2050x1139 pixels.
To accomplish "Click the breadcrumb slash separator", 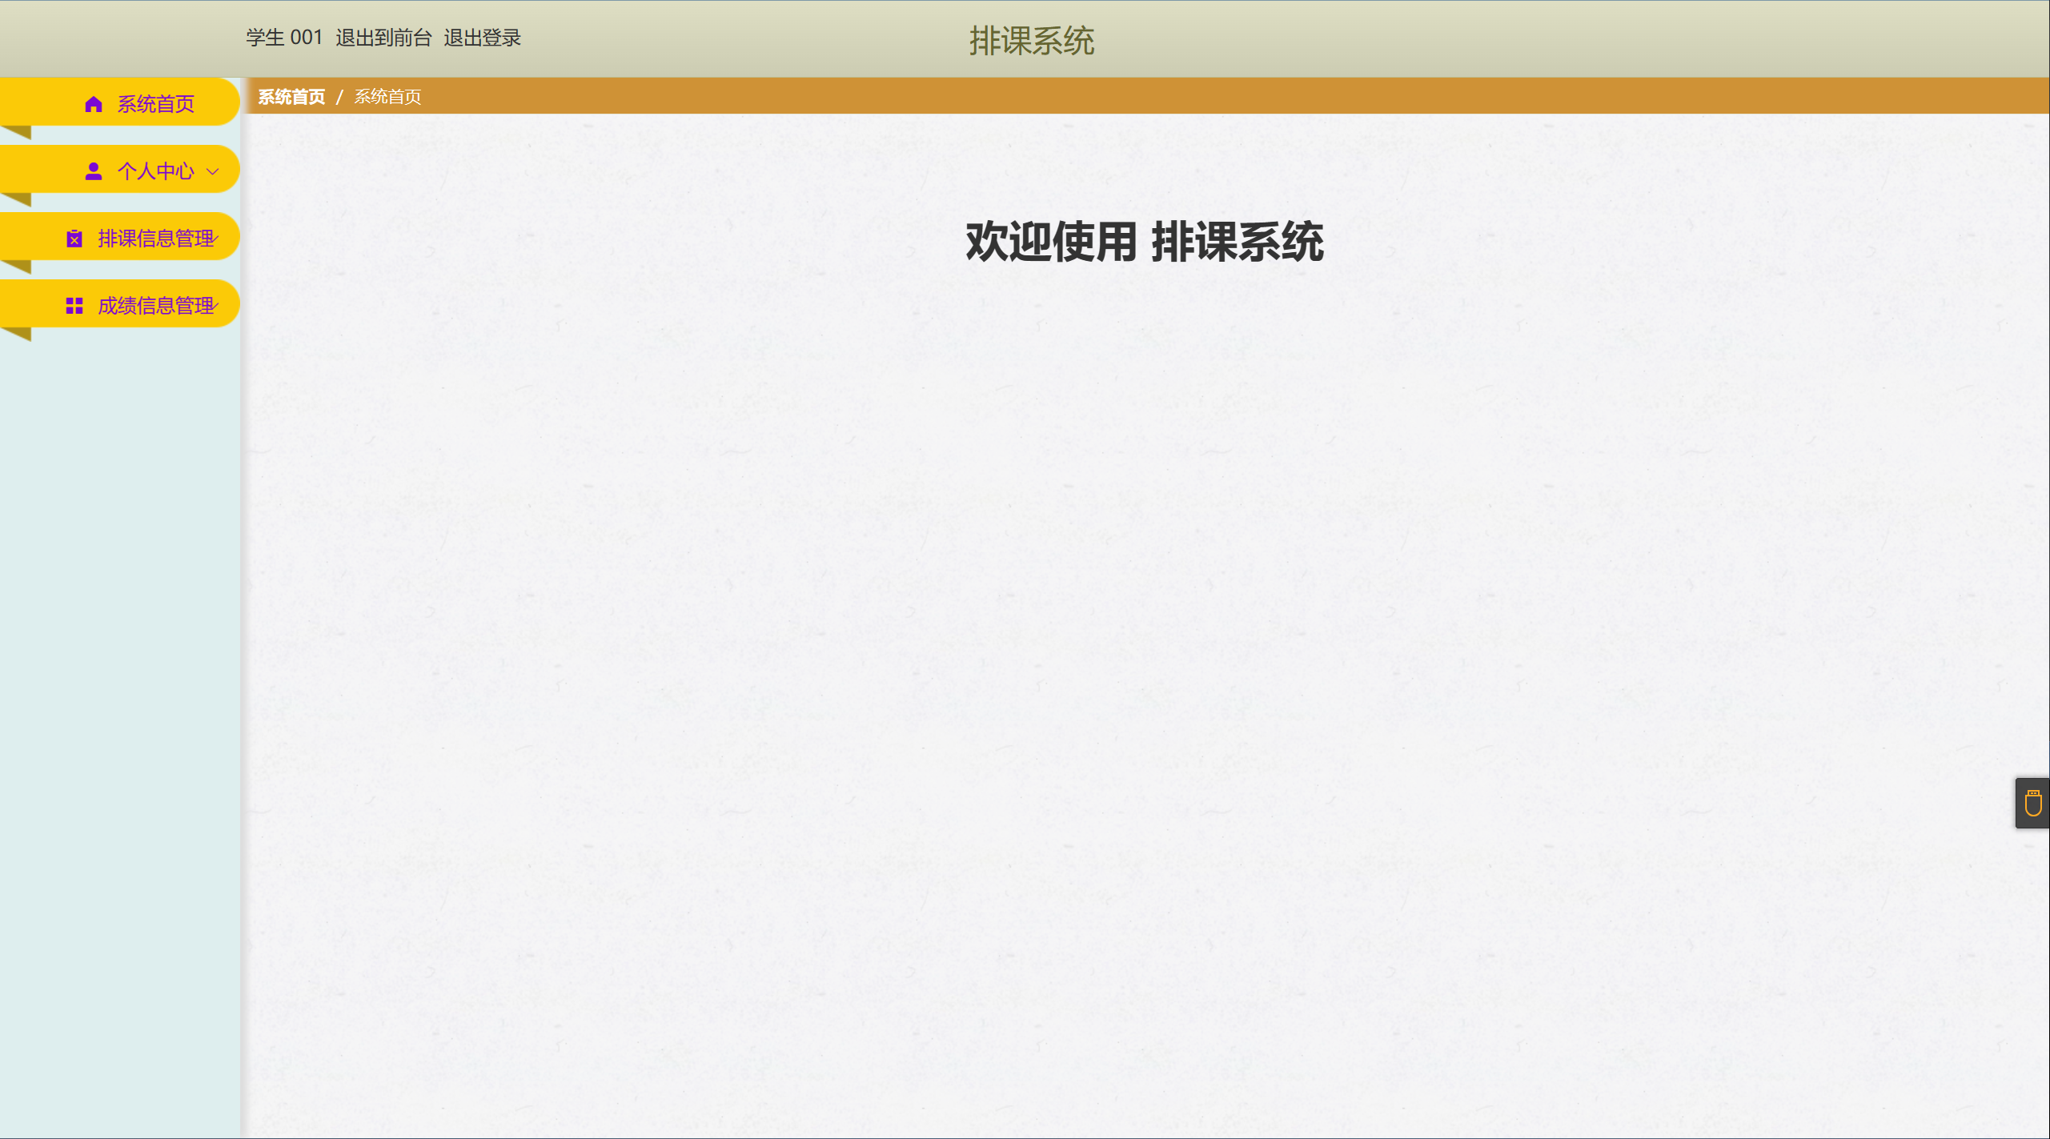I will pos(339,97).
